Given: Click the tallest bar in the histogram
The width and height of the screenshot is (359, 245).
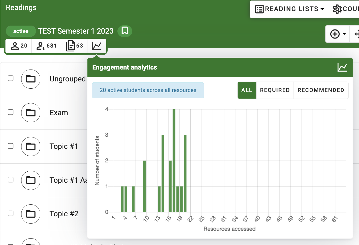Looking at the screenshot, I should tap(174, 160).
